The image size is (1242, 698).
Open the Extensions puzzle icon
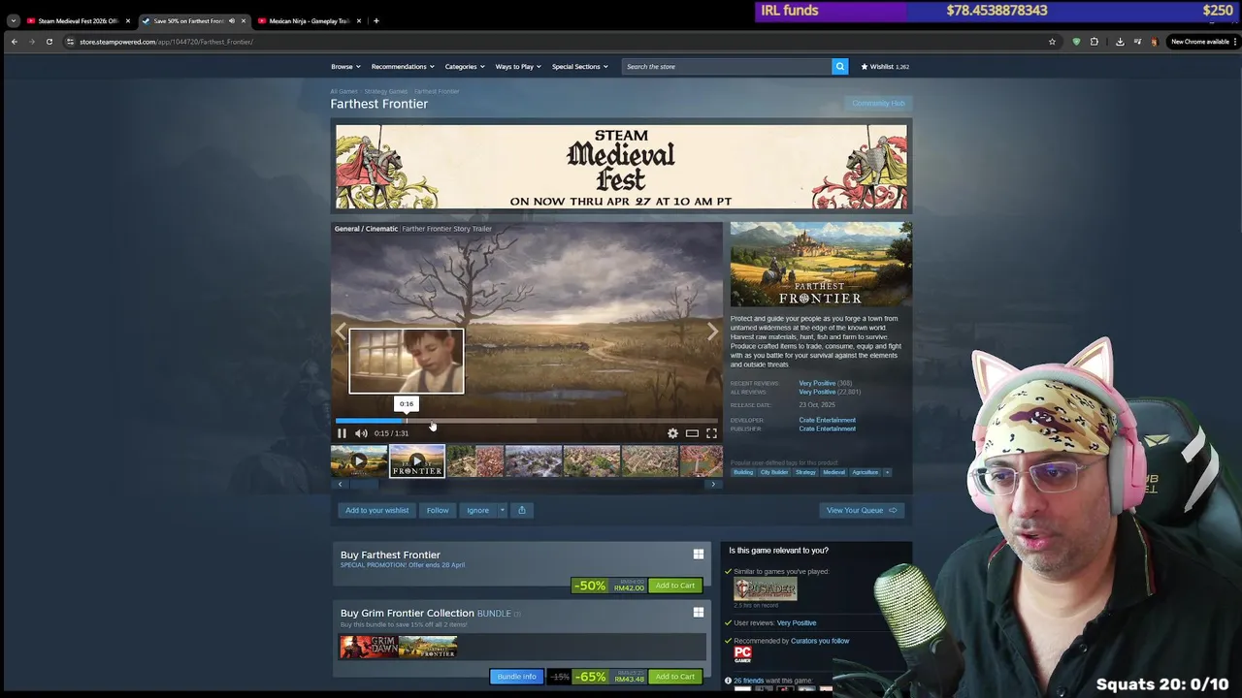point(1095,42)
